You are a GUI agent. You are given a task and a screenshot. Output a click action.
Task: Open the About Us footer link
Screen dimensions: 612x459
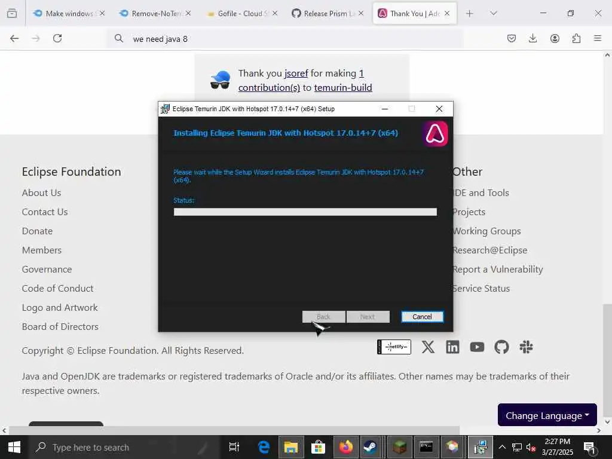point(41,193)
